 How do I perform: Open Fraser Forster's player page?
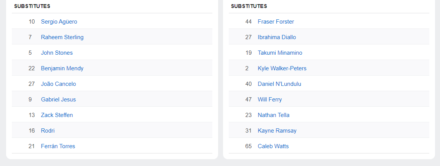pos(276,22)
